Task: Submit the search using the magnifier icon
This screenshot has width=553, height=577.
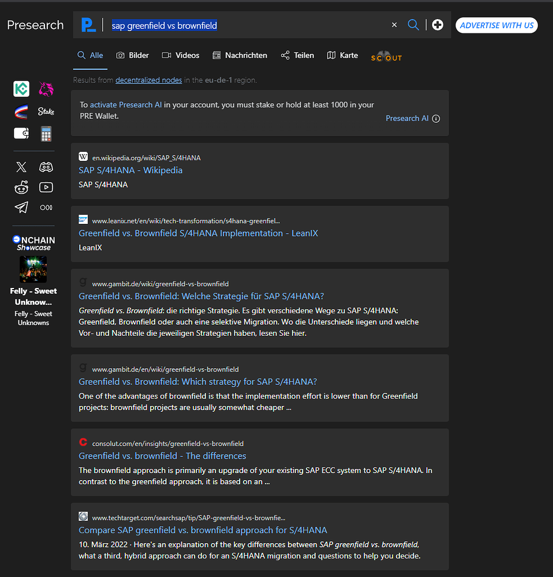Action: point(413,25)
